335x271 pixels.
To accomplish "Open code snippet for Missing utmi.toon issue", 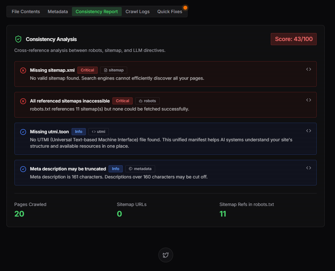I will [x=309, y=130].
